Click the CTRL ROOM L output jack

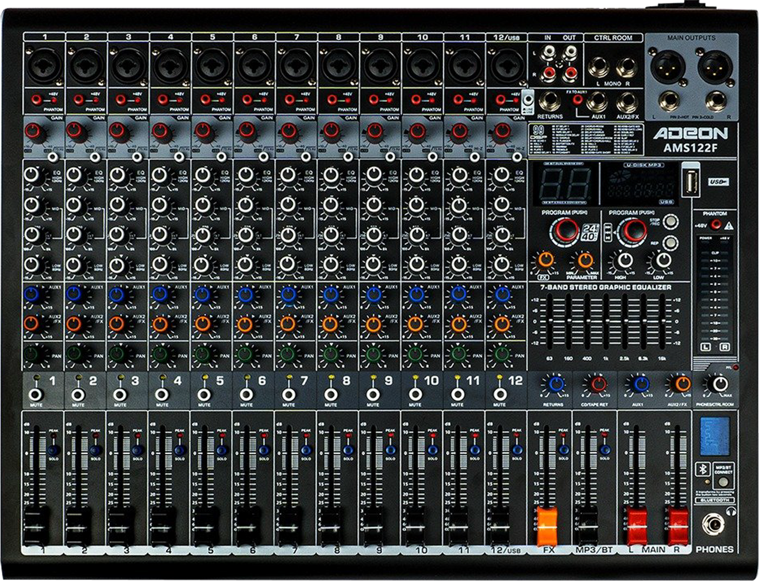click(599, 68)
